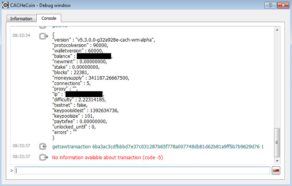Click the timestamp beside getrawtransaction command
The width and height of the screenshot is (292, 186).
point(21,146)
